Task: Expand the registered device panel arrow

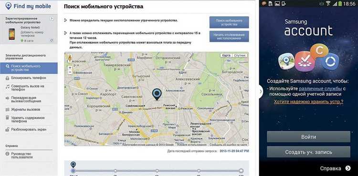Action: (x=52, y=18)
